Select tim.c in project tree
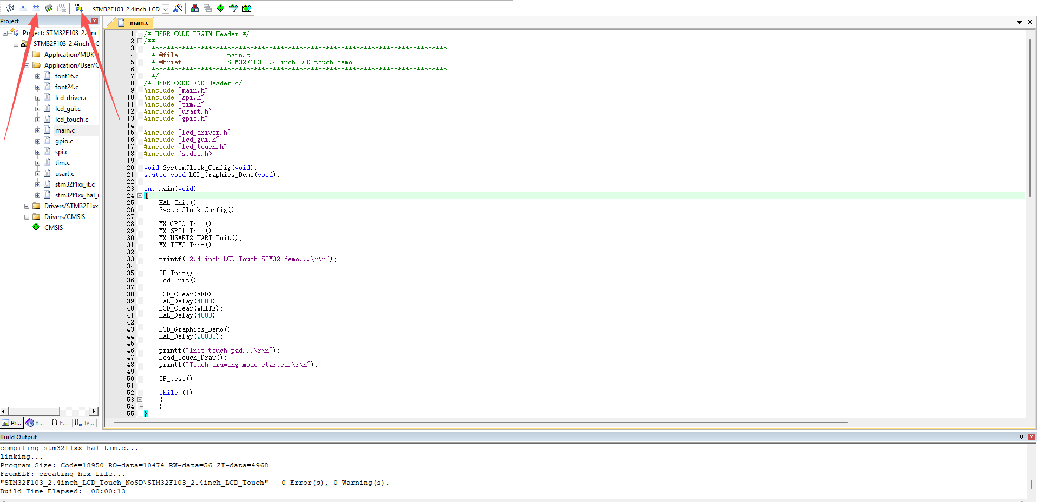Screen dimensions: 1037x502 pos(62,163)
